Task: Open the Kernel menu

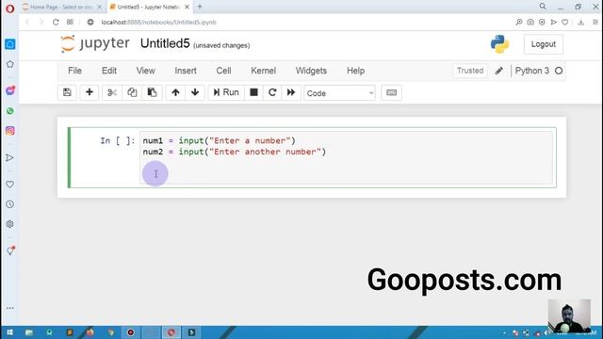Action: tap(263, 71)
